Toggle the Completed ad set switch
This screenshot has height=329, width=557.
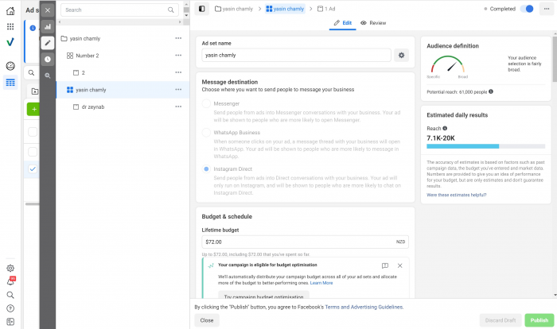point(527,9)
